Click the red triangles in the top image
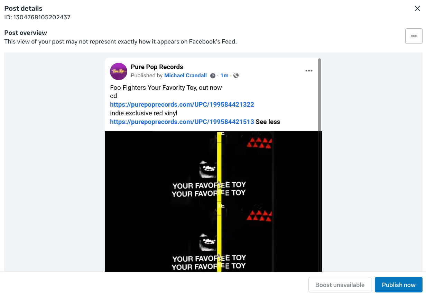The height and width of the screenshot is (299, 426). (259, 143)
